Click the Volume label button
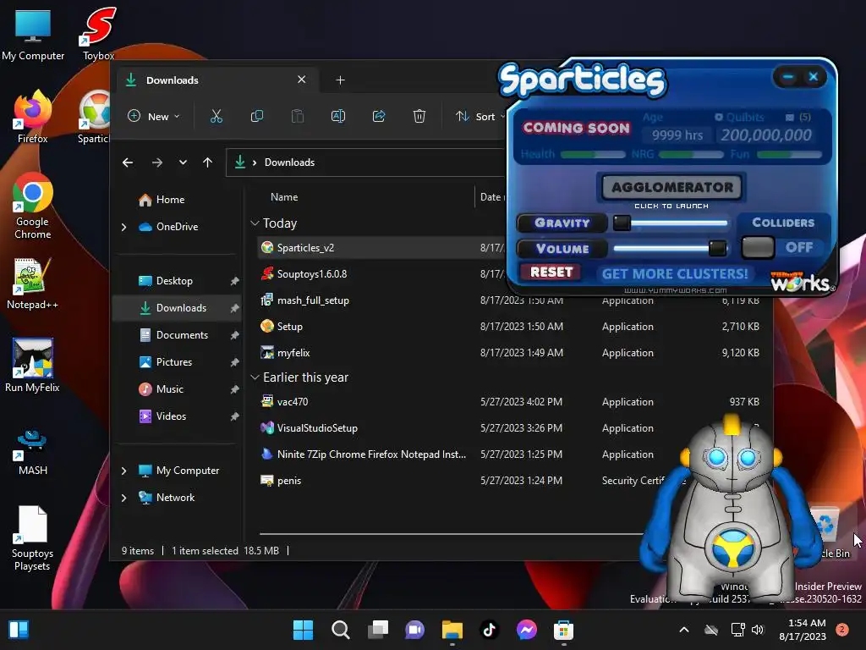The image size is (866, 650). (x=562, y=249)
